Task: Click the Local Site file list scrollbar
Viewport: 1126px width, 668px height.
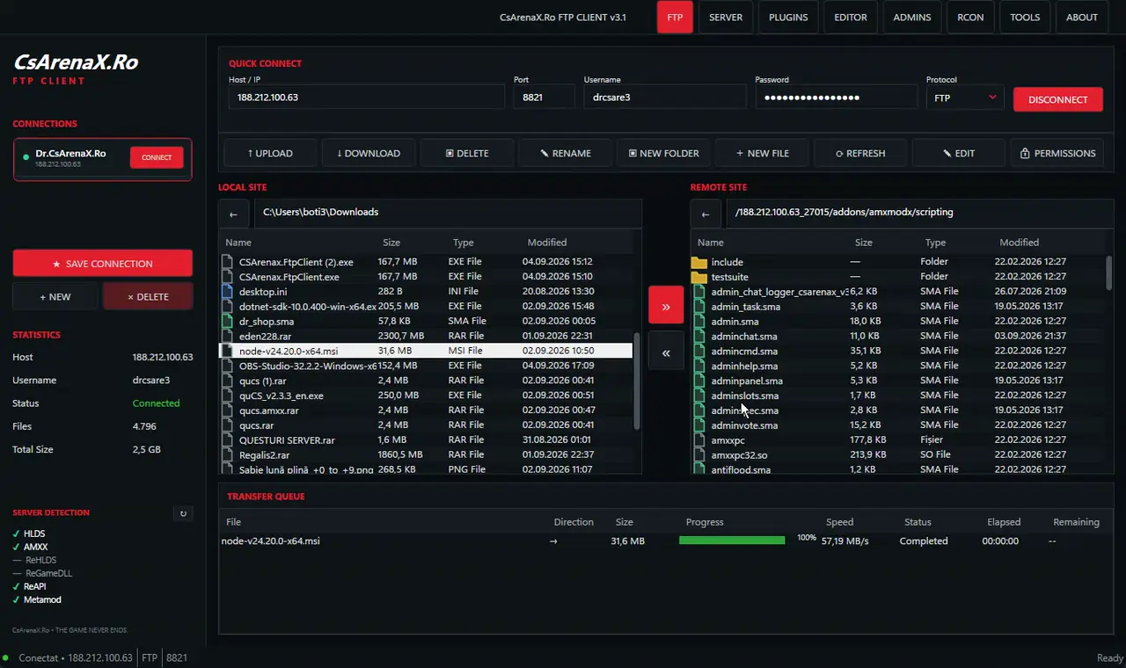Action: pos(637,382)
